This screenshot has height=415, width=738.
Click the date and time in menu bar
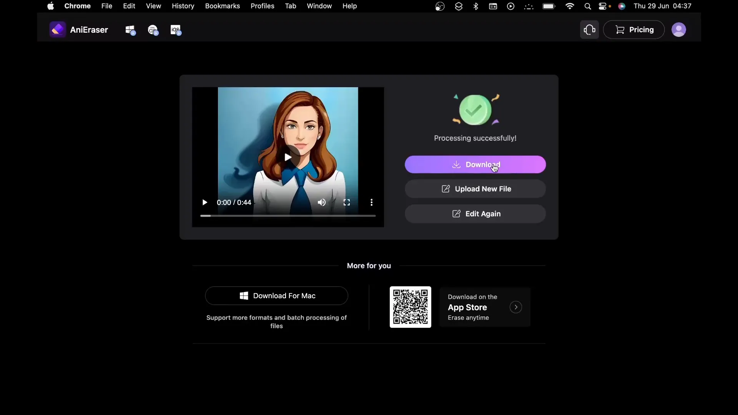662,6
